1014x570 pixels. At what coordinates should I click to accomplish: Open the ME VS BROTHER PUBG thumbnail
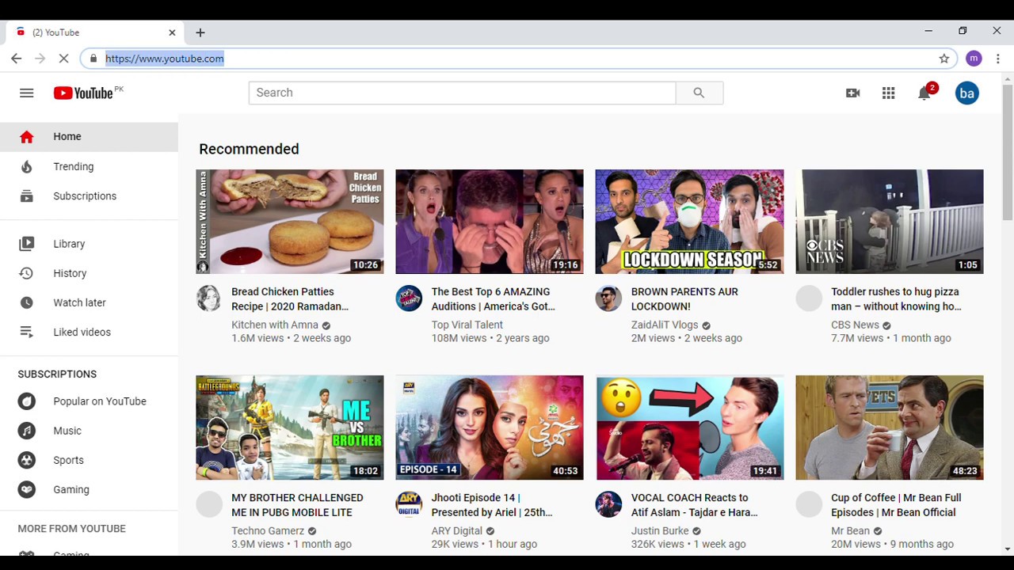click(x=290, y=427)
